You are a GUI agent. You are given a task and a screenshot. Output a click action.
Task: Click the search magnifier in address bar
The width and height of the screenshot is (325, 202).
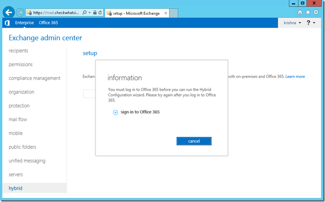pyautogui.click(x=84, y=13)
